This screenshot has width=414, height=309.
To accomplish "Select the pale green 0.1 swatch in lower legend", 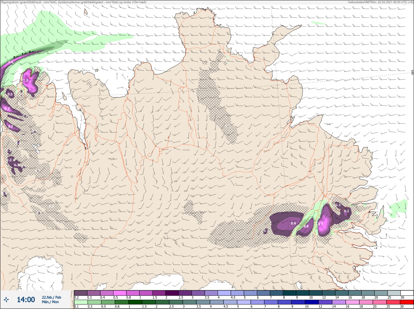I will tap(81, 302).
